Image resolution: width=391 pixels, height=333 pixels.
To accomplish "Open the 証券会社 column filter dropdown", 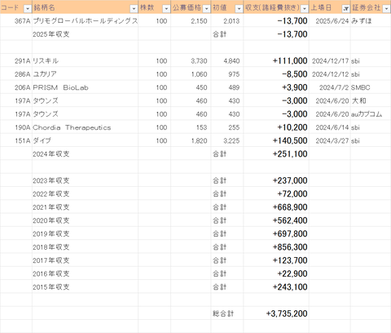I will (386, 9).
